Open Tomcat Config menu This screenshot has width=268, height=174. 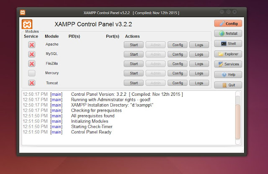178,83
